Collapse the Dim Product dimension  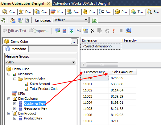(9, 113)
